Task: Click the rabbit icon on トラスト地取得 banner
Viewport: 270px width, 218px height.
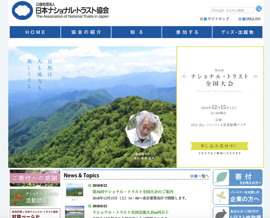Action: 221,213
